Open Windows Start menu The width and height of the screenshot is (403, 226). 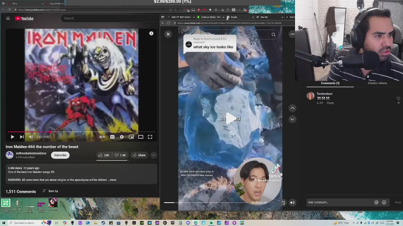[x=3, y=223]
